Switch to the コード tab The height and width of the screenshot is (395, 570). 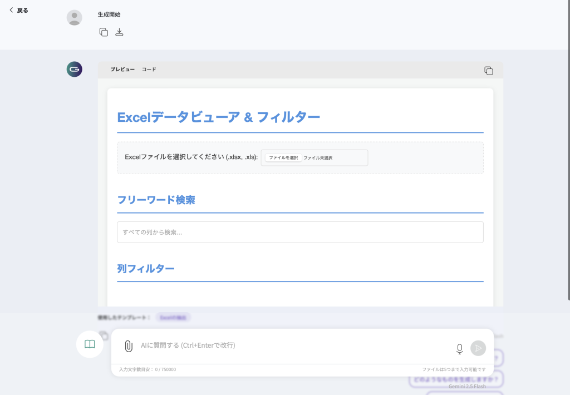149,70
